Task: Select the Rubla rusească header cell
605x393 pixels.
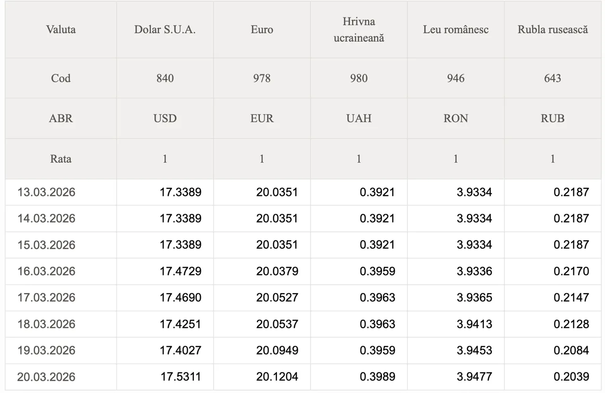Action: tap(553, 29)
